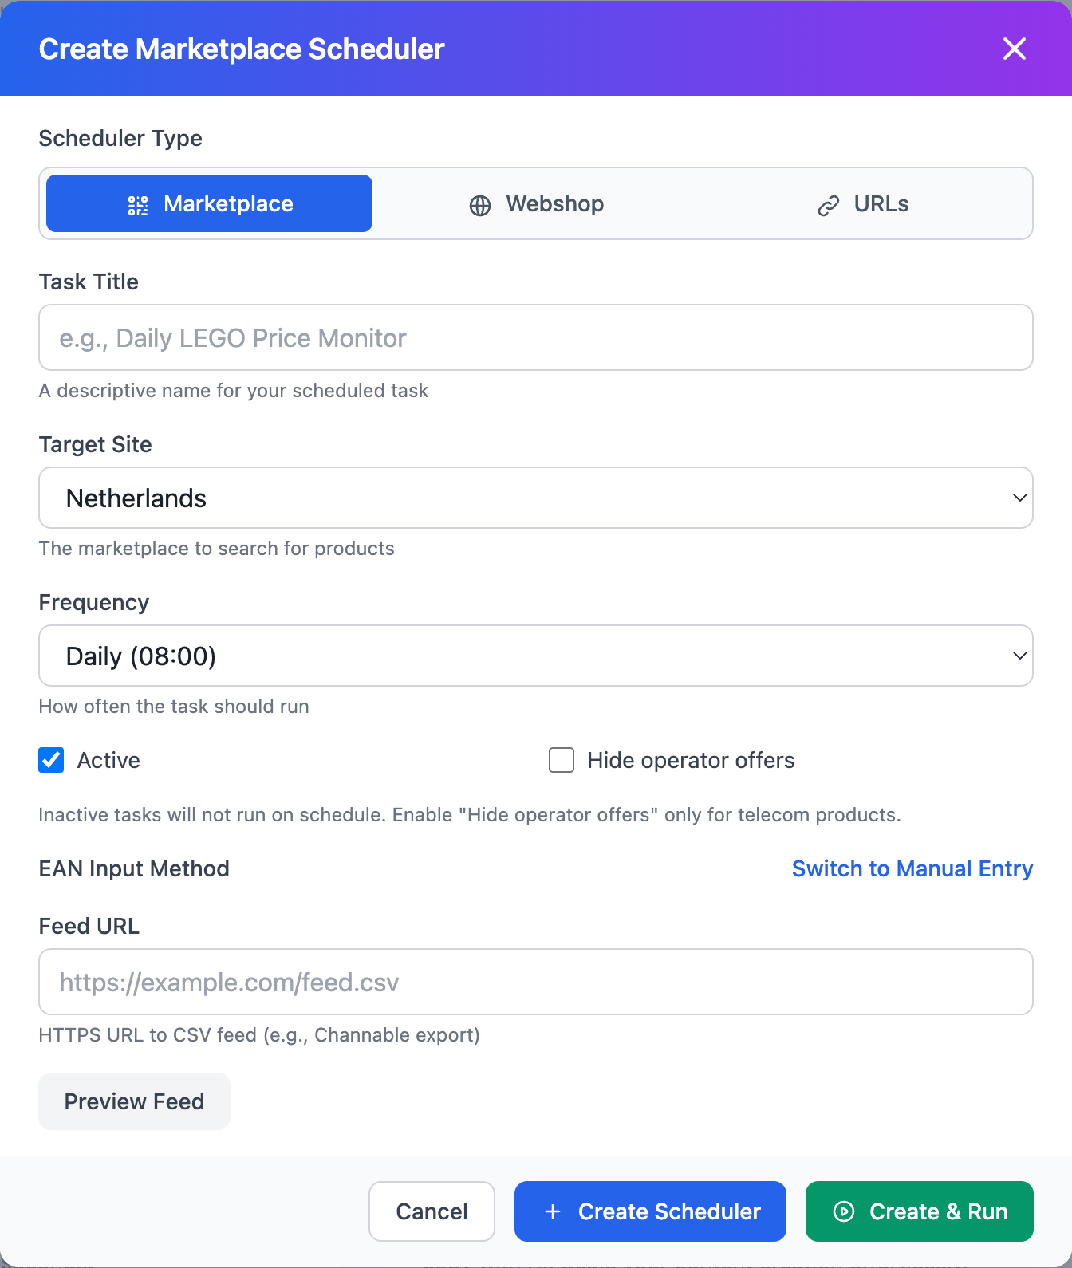
Task: Select the Marketplace scheduler type icon
Action: (136, 204)
